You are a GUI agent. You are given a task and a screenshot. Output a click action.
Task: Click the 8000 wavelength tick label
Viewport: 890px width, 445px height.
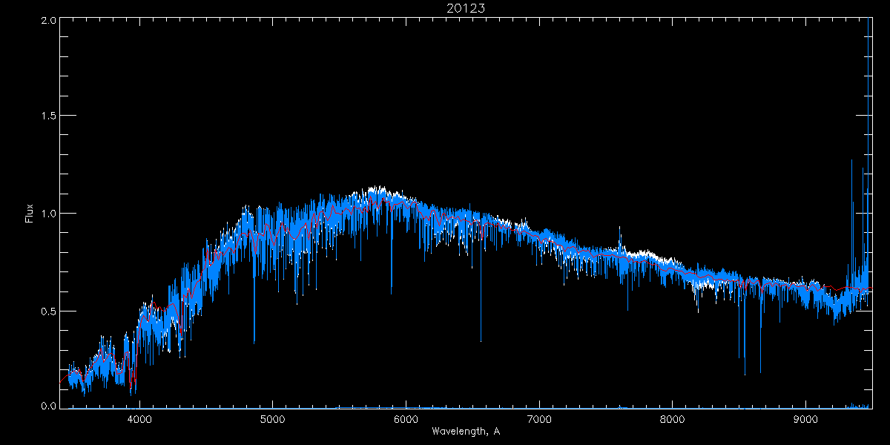673,419
